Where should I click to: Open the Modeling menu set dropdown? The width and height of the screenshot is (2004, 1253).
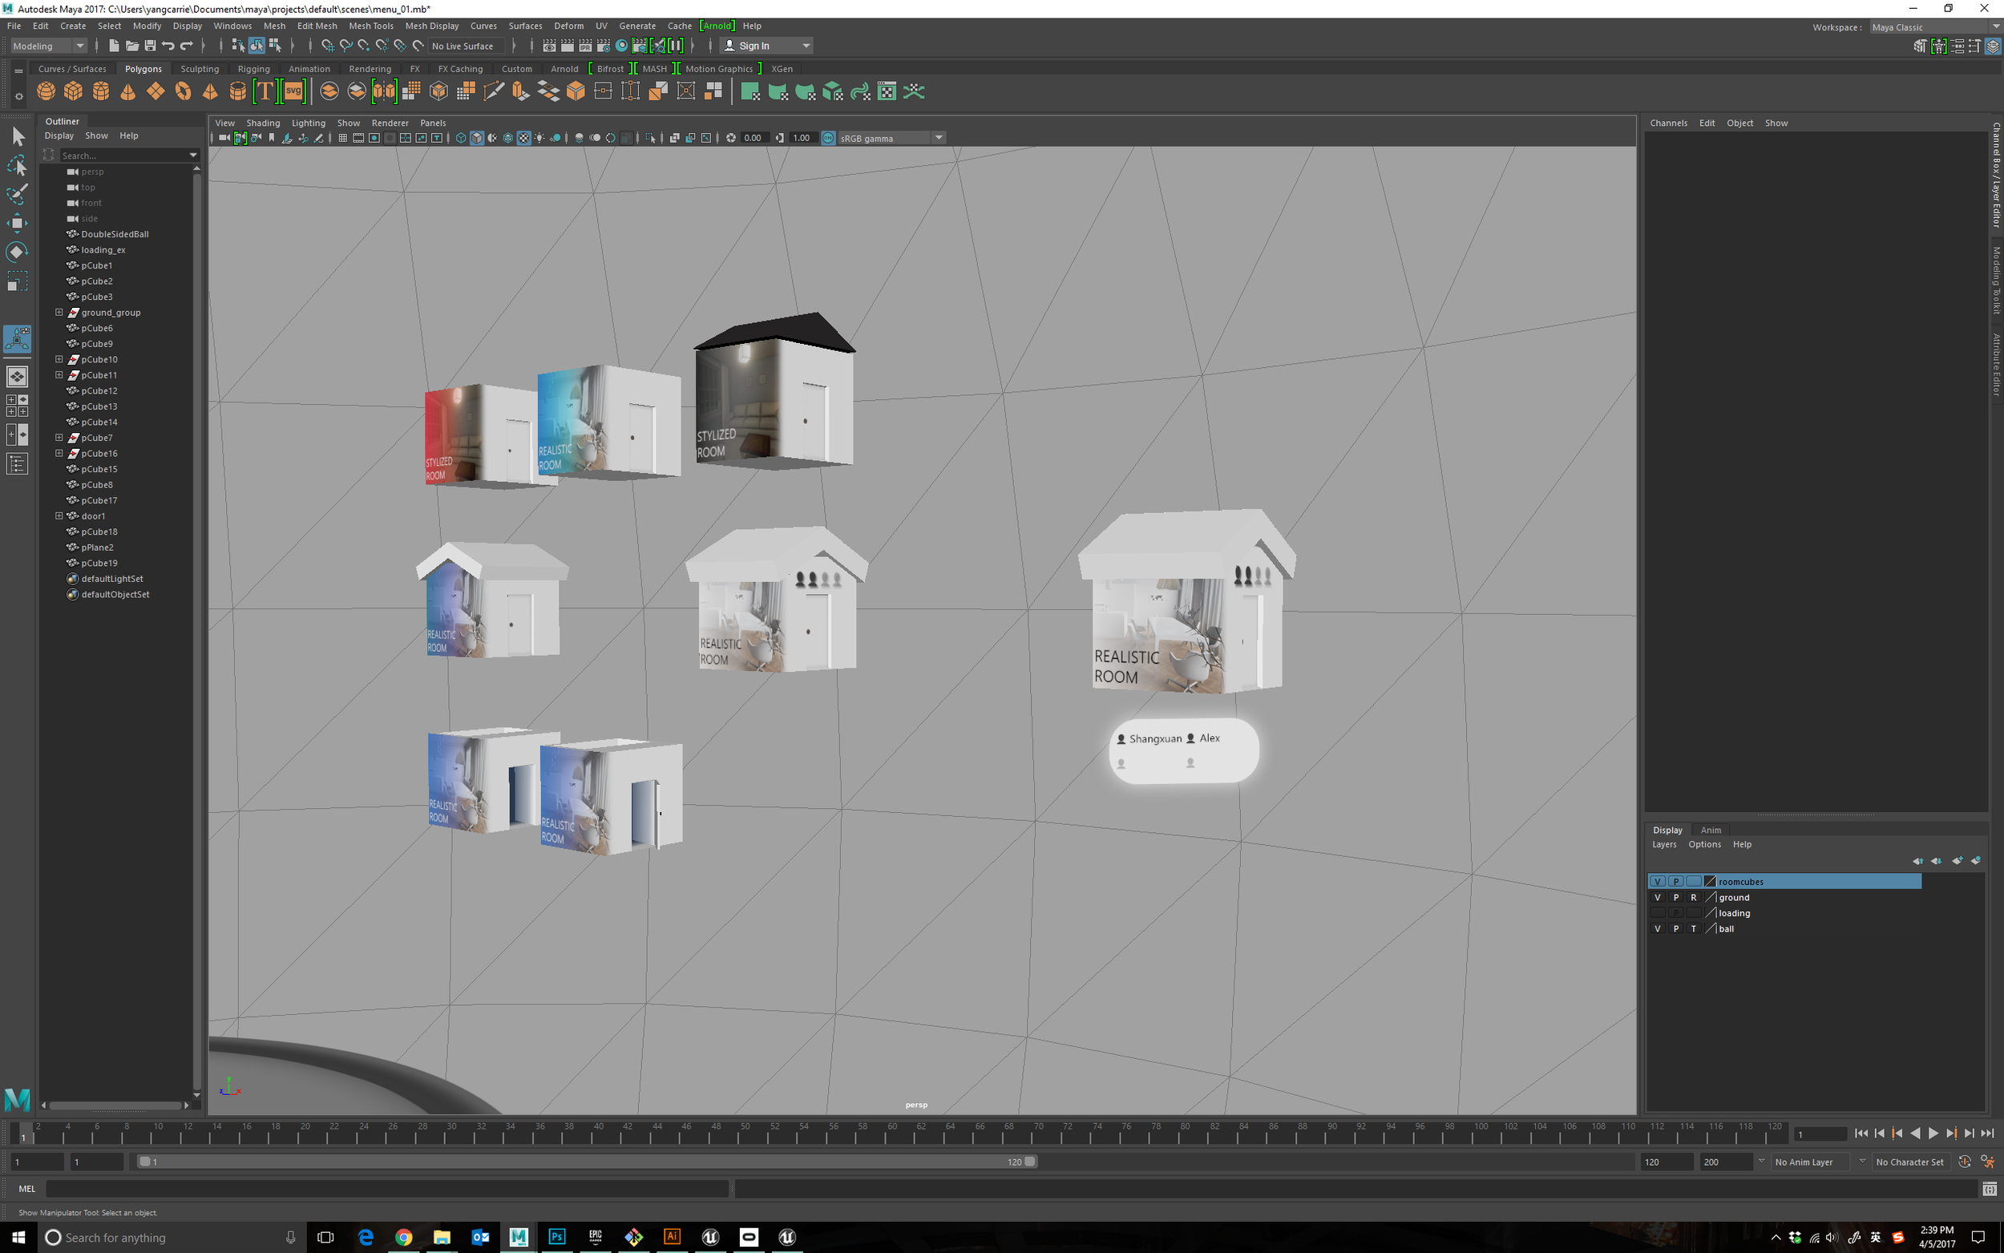pyautogui.click(x=48, y=46)
